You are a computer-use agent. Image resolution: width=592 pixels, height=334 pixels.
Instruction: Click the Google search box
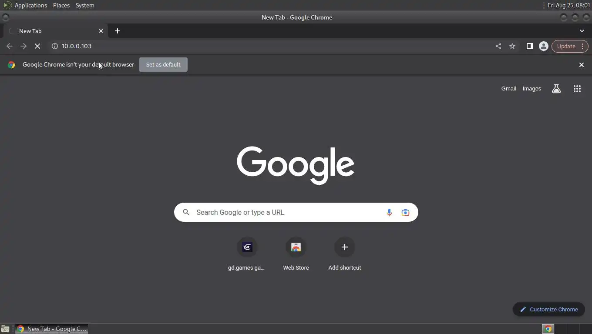296,212
